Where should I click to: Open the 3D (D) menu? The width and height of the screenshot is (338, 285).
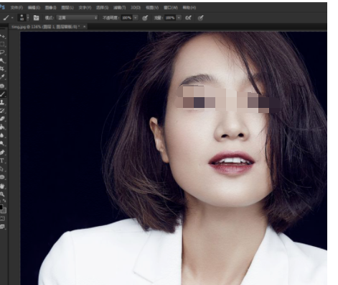[136, 8]
